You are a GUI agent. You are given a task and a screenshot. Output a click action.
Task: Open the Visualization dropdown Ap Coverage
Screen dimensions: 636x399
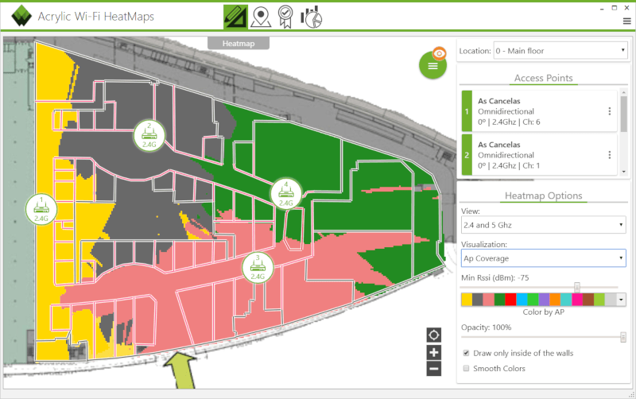tap(544, 258)
